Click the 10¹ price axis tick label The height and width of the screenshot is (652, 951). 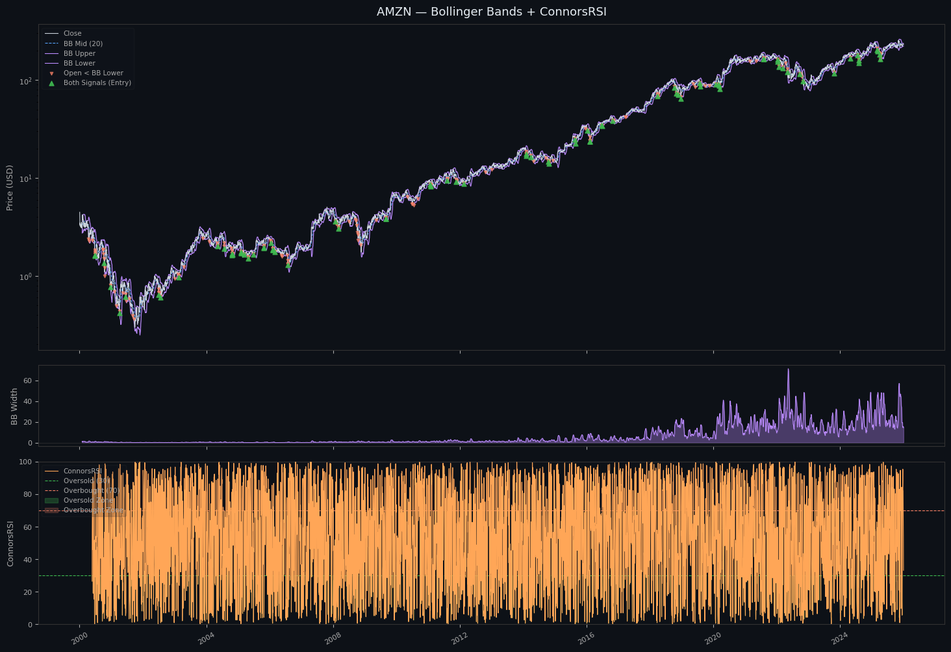click(x=26, y=179)
